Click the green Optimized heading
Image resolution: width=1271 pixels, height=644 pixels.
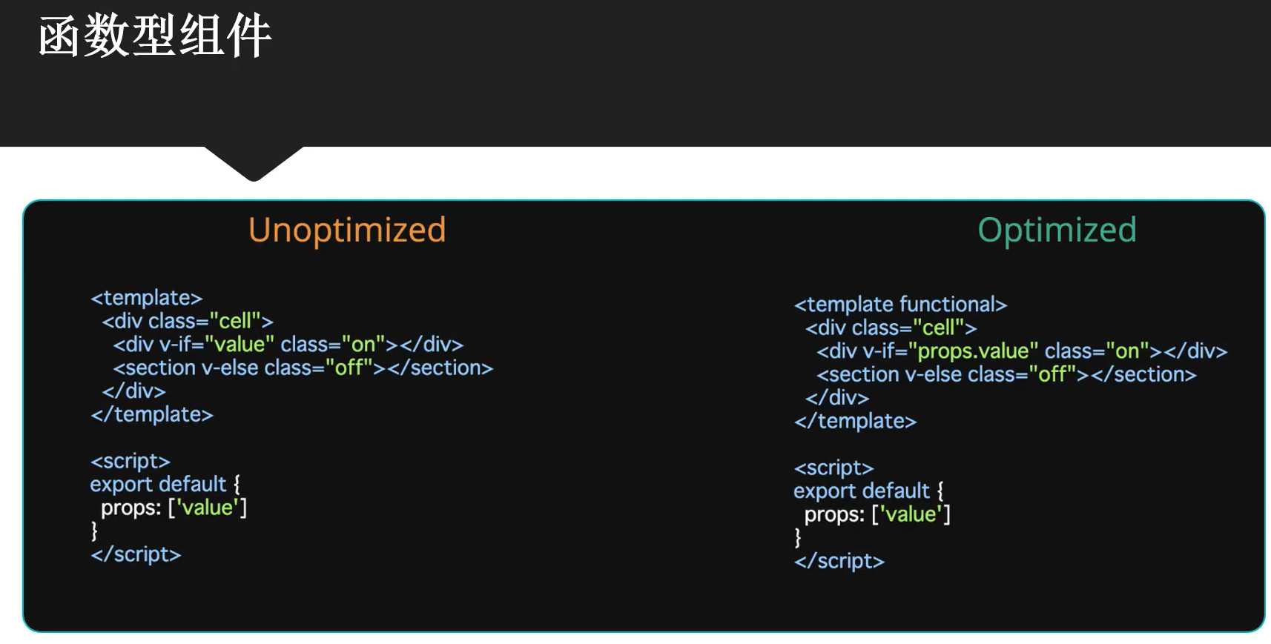[1057, 230]
